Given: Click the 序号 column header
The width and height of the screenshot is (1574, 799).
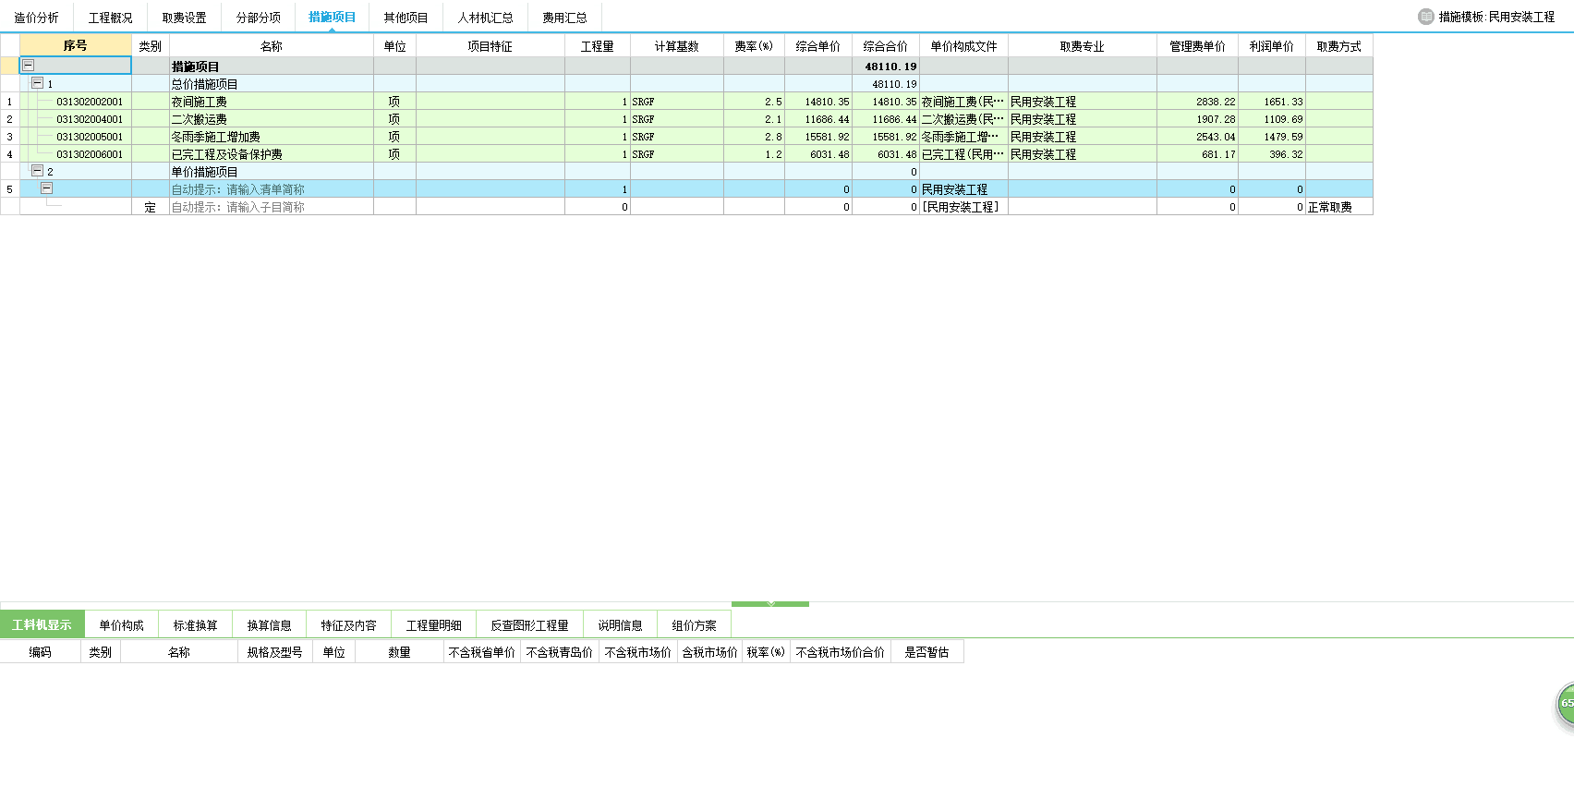Looking at the screenshot, I should click(76, 45).
